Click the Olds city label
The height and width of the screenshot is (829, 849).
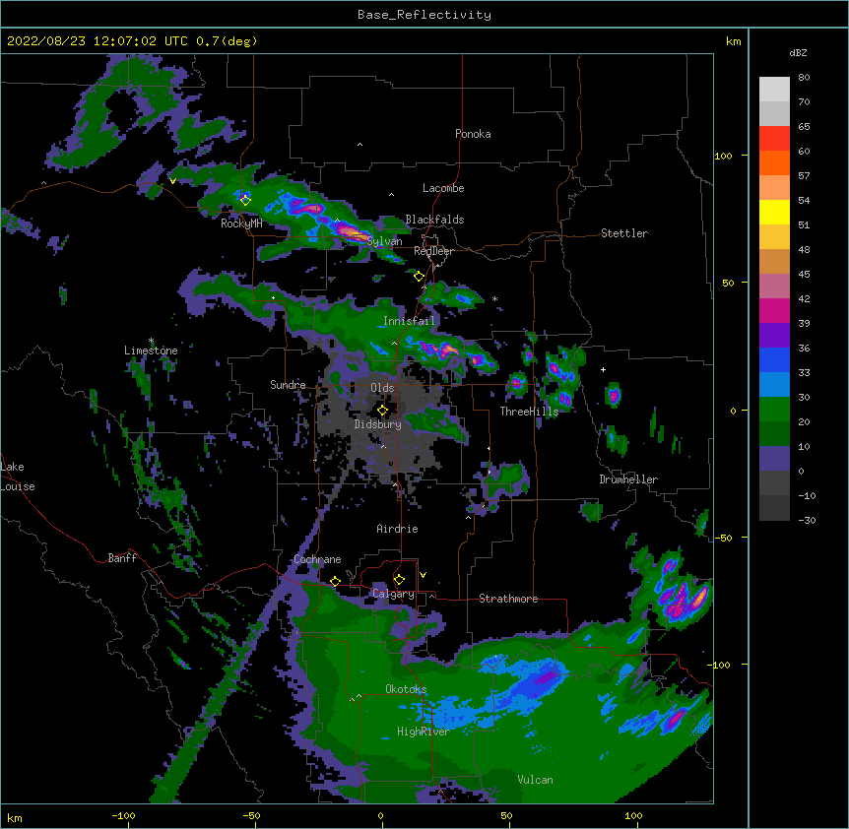click(x=382, y=388)
